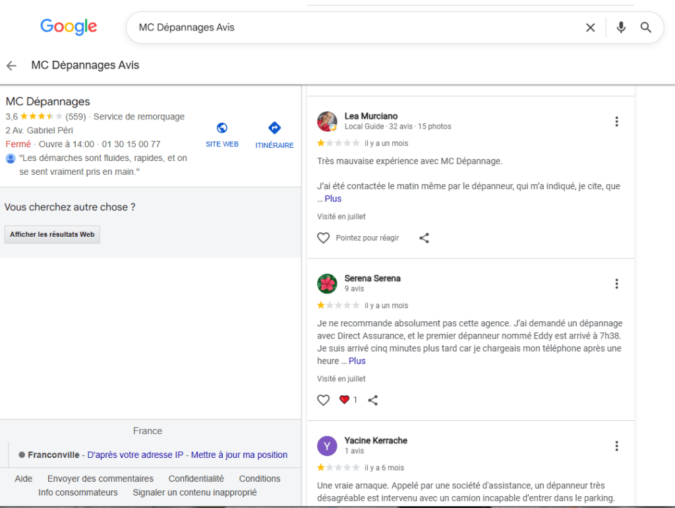Clear the search box with the X icon
Screen dimensions: 675x508
[x=590, y=28]
